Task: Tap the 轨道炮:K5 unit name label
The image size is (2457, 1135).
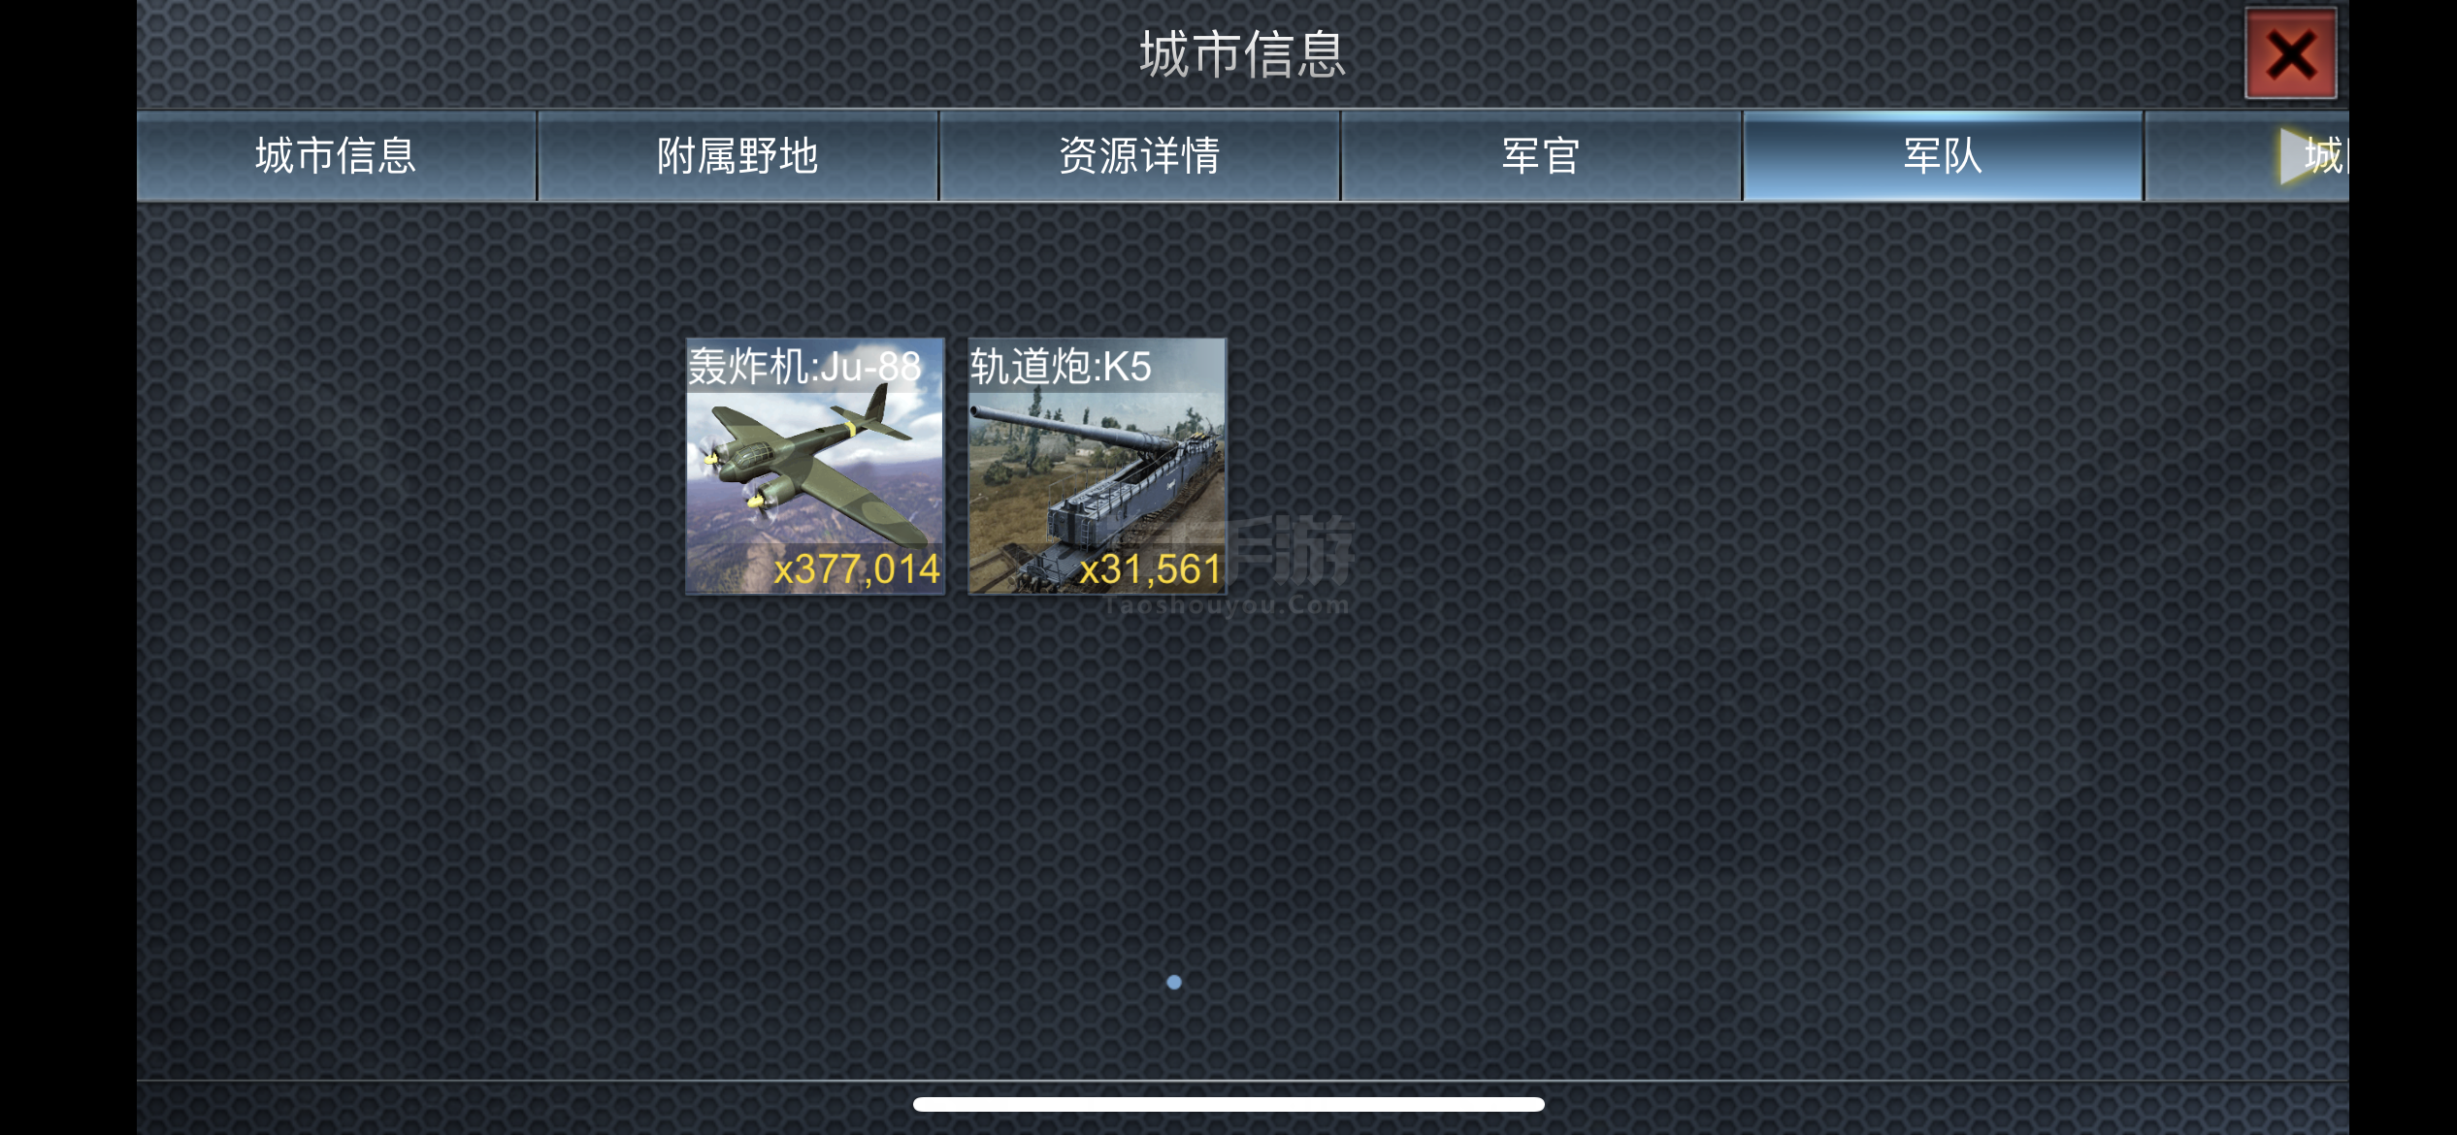Action: 1061,367
